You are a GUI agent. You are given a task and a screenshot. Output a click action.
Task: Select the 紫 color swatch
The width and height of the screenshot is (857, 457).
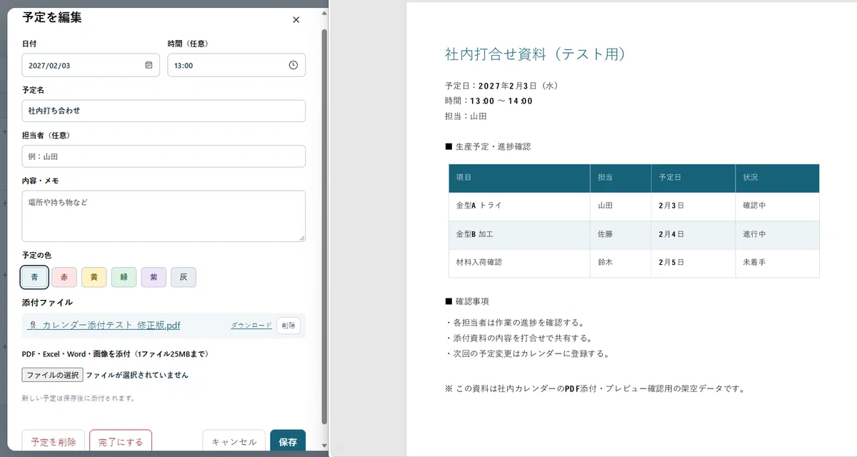point(154,277)
